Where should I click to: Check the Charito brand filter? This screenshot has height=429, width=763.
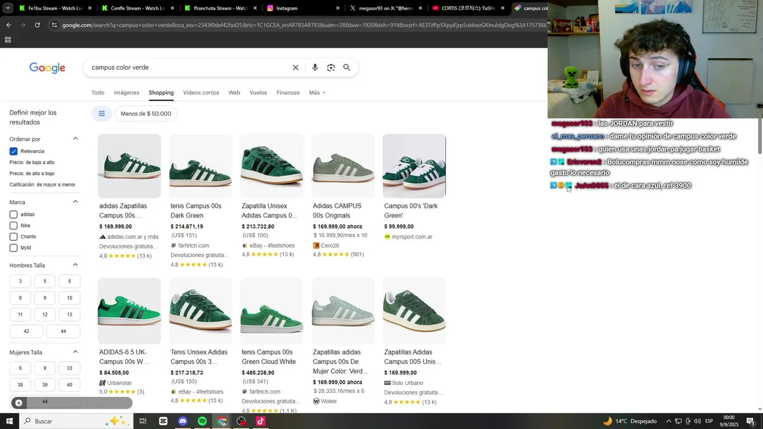coord(14,237)
